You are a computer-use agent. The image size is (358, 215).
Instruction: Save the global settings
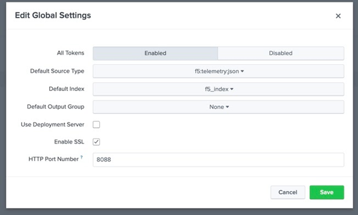(326, 192)
